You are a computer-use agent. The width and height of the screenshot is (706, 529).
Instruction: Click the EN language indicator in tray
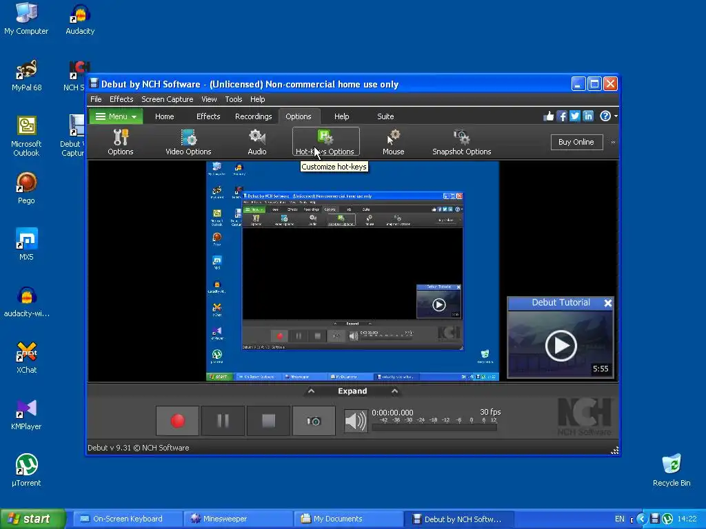[620, 519]
